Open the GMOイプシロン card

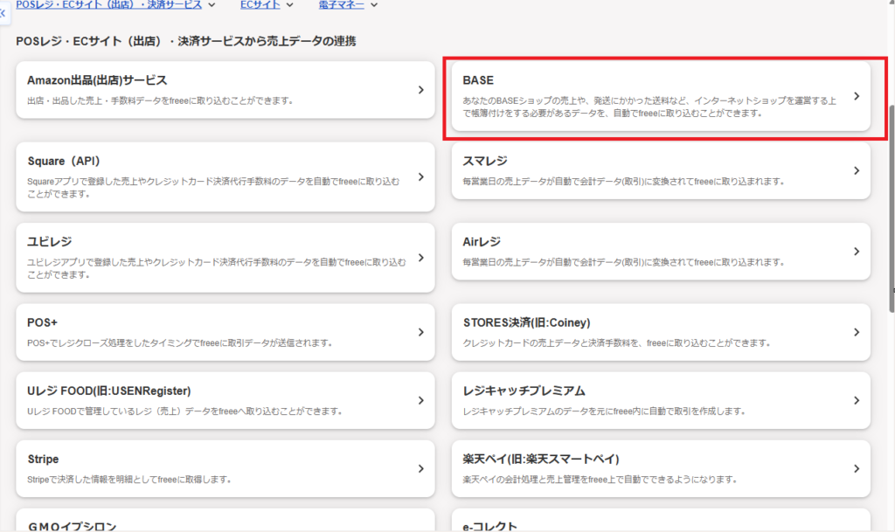[x=225, y=520]
